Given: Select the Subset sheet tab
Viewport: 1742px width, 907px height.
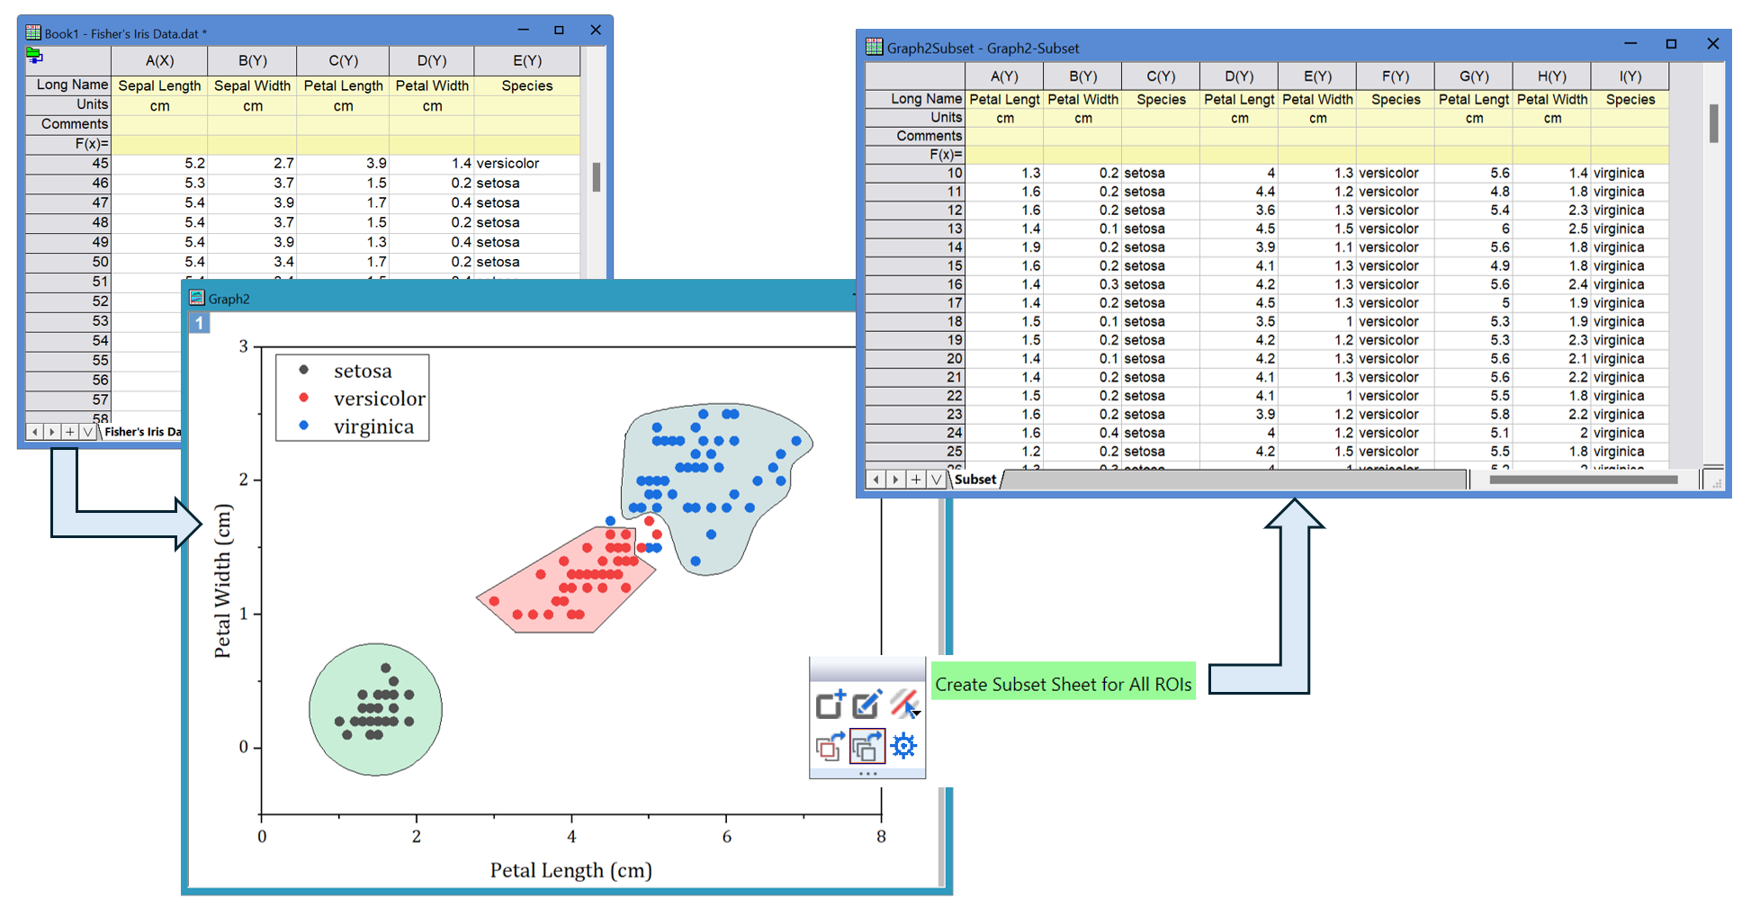Looking at the screenshot, I should coord(975,480).
